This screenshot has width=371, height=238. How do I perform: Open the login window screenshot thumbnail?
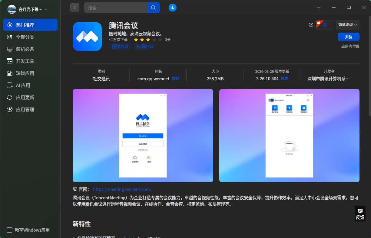click(x=143, y=136)
